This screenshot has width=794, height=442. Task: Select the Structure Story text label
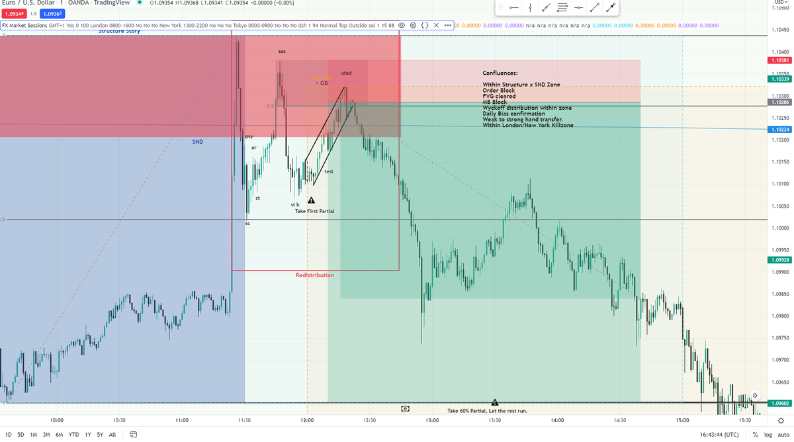pos(119,31)
